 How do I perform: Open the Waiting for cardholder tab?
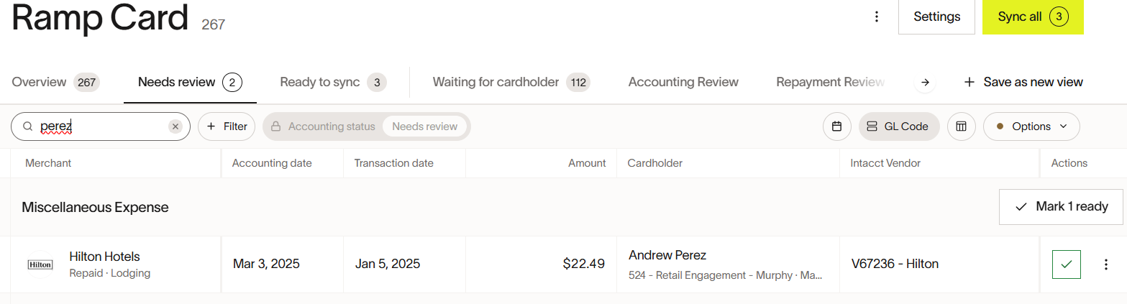point(511,82)
